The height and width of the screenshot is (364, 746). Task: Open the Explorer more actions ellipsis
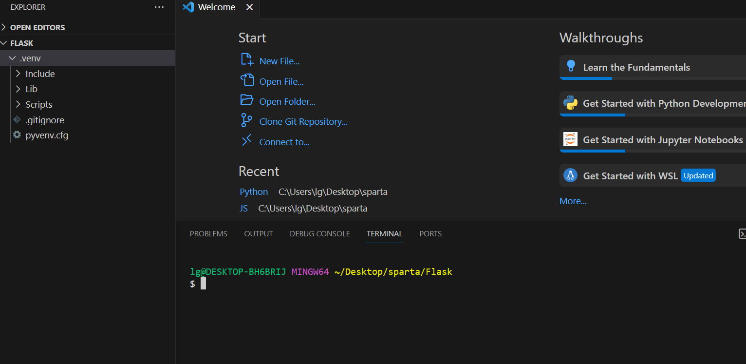tap(159, 7)
